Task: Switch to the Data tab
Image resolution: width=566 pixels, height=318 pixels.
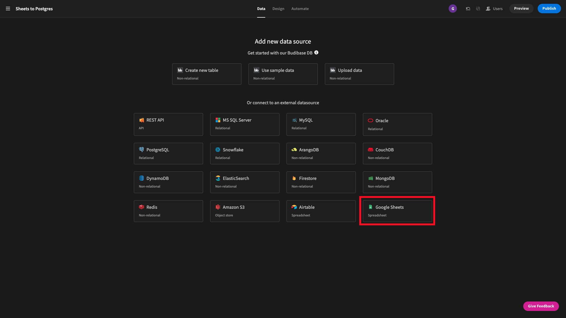Action: (261, 9)
